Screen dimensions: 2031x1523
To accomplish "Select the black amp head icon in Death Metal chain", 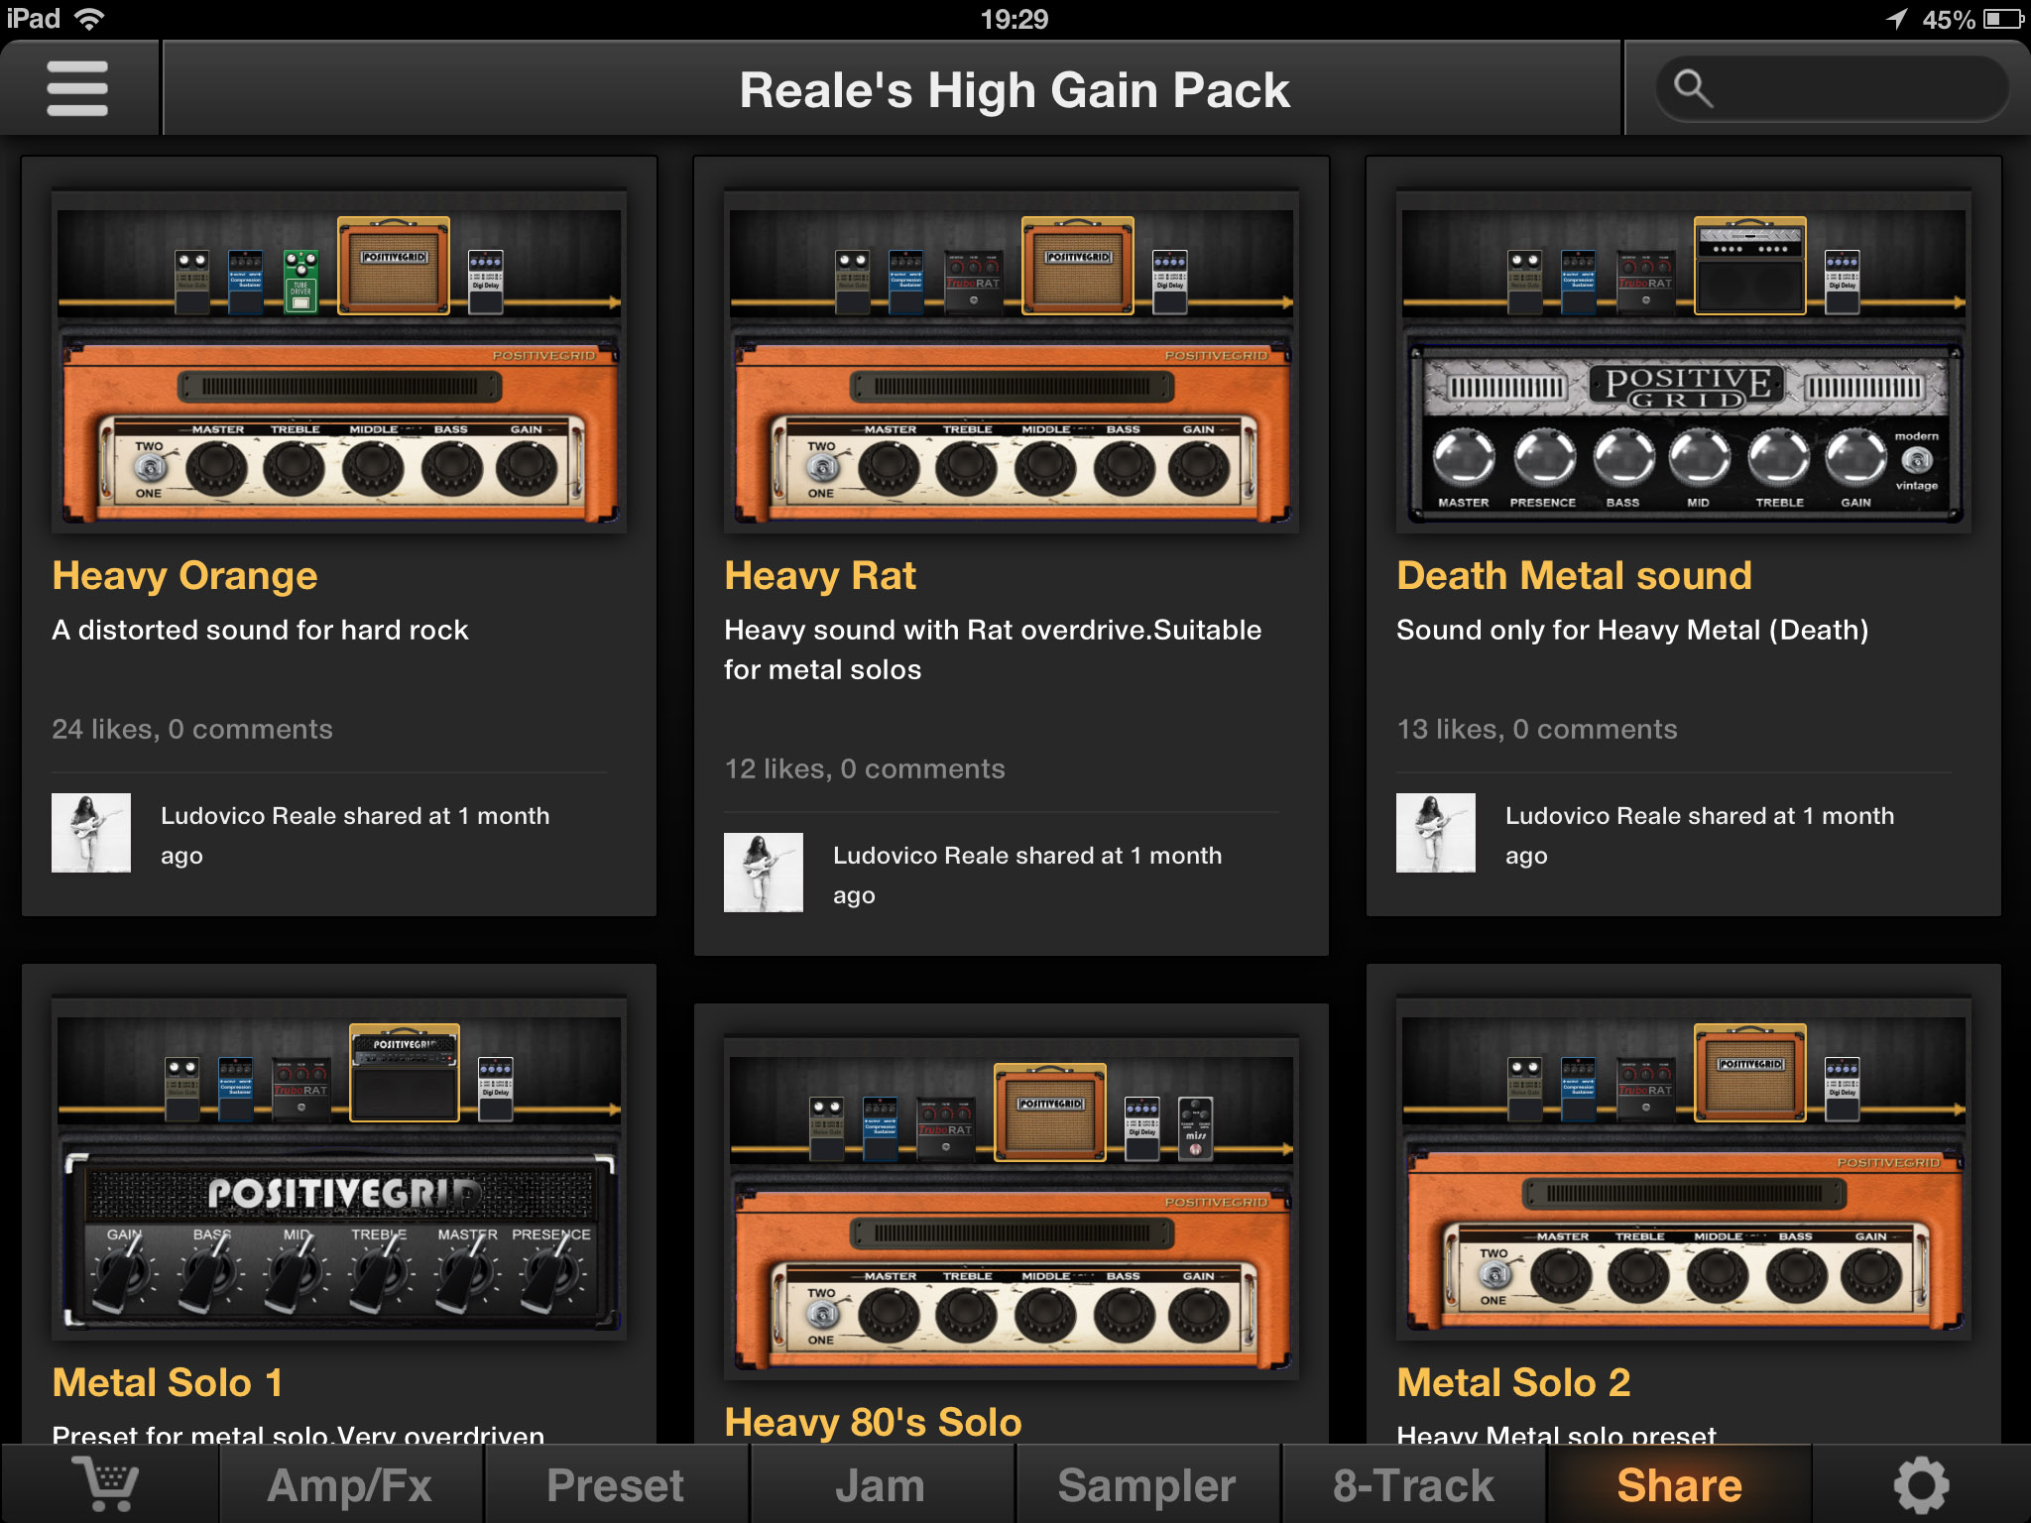I will click(1750, 266).
